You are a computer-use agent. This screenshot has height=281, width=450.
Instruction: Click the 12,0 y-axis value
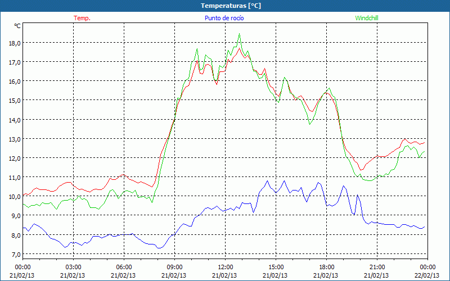(x=15, y=158)
